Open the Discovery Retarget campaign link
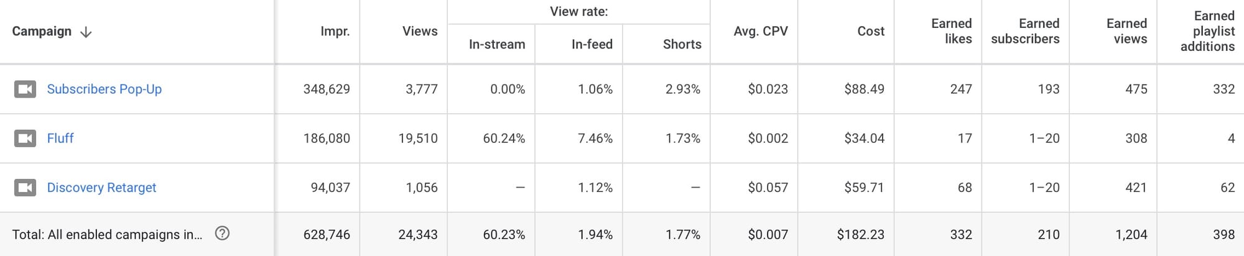Image resolution: width=1244 pixels, height=256 pixels. click(x=101, y=187)
